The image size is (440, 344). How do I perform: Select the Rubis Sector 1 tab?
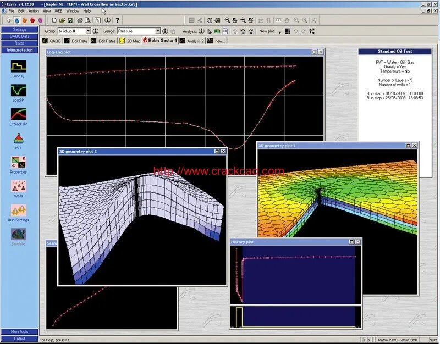pos(160,40)
